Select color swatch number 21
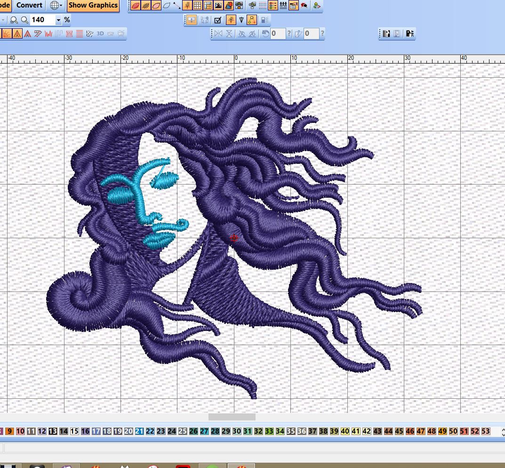The height and width of the screenshot is (468, 505). coord(139,431)
